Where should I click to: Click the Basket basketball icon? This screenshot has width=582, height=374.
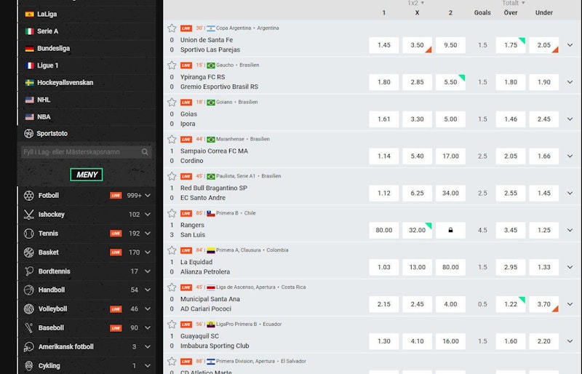point(29,252)
